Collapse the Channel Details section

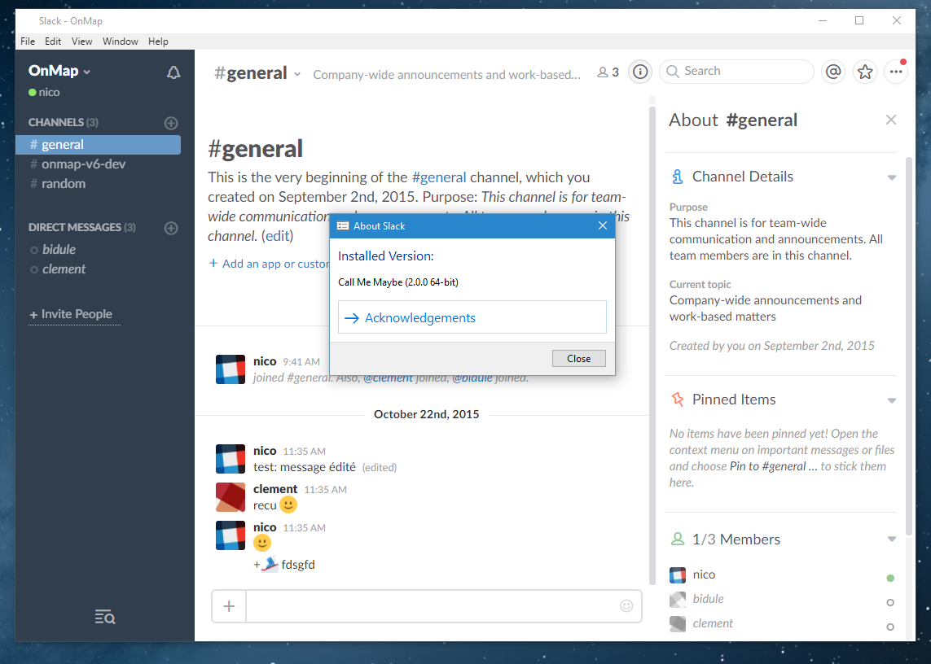[891, 177]
